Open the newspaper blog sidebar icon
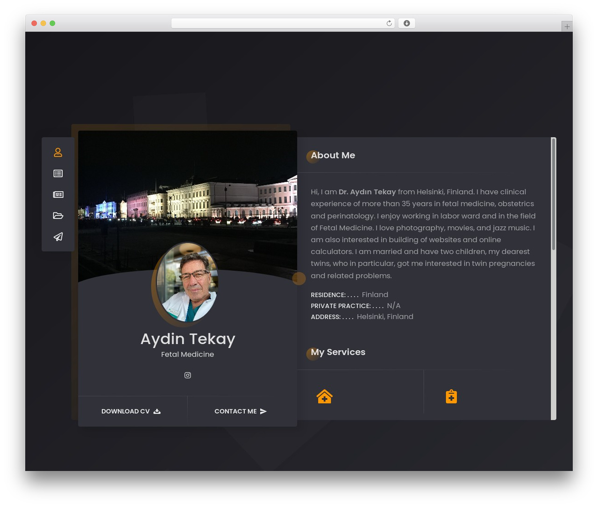The height and width of the screenshot is (507, 598). coord(58,195)
